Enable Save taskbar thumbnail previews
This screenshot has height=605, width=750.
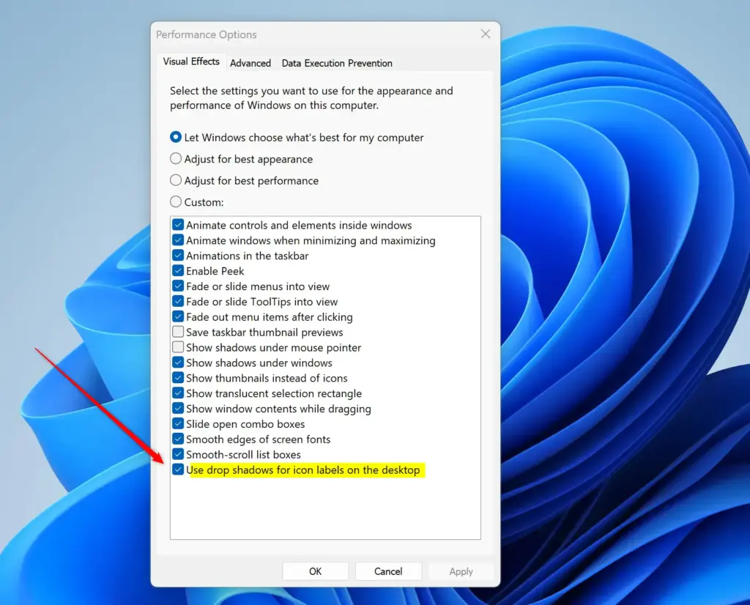coord(178,332)
